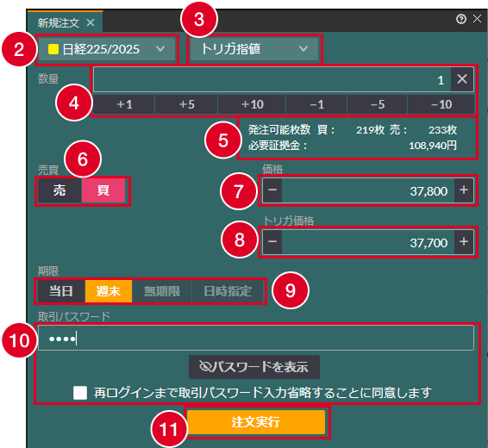Click the パスワードを表示 eye button

[x=254, y=367]
